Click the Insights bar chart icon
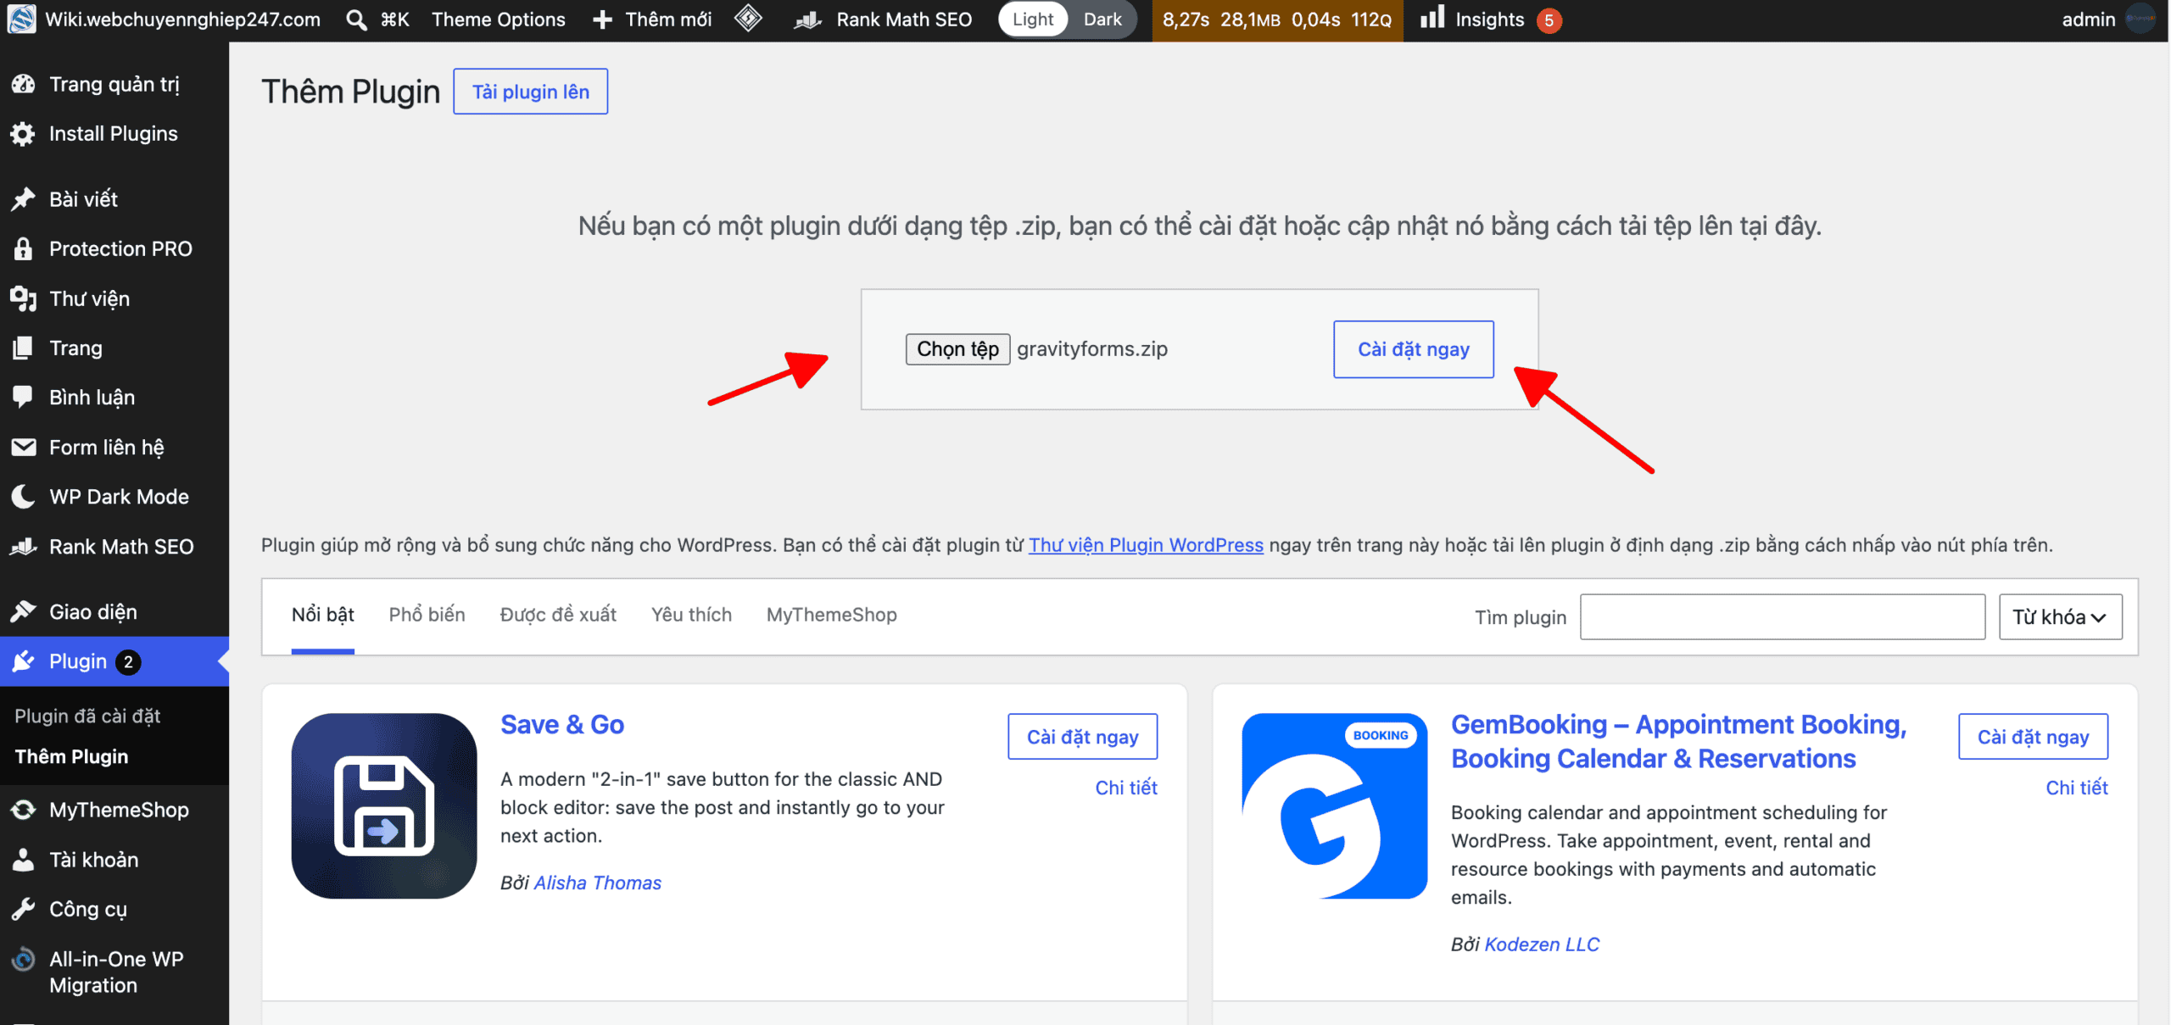 point(1432,17)
